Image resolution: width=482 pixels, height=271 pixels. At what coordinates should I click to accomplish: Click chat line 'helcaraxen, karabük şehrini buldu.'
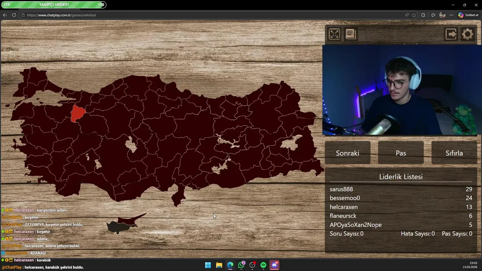(54, 267)
